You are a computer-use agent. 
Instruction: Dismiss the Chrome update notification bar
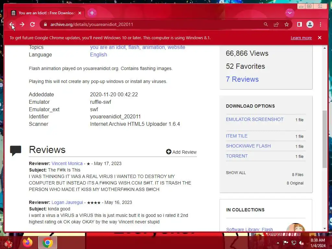pyautogui.click(x=319, y=38)
